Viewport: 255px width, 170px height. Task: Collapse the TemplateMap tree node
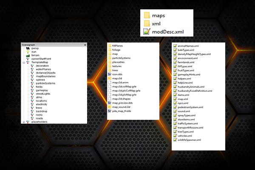[23, 62]
